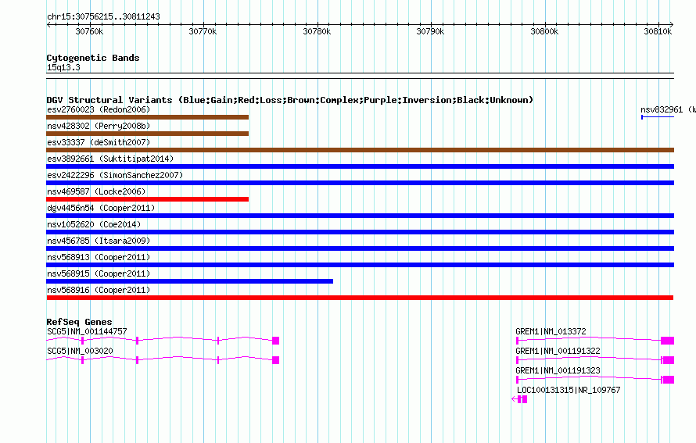The image size is (696, 443).
Task: Open SCG5|NM_003020 gene label
Action: tap(80, 351)
